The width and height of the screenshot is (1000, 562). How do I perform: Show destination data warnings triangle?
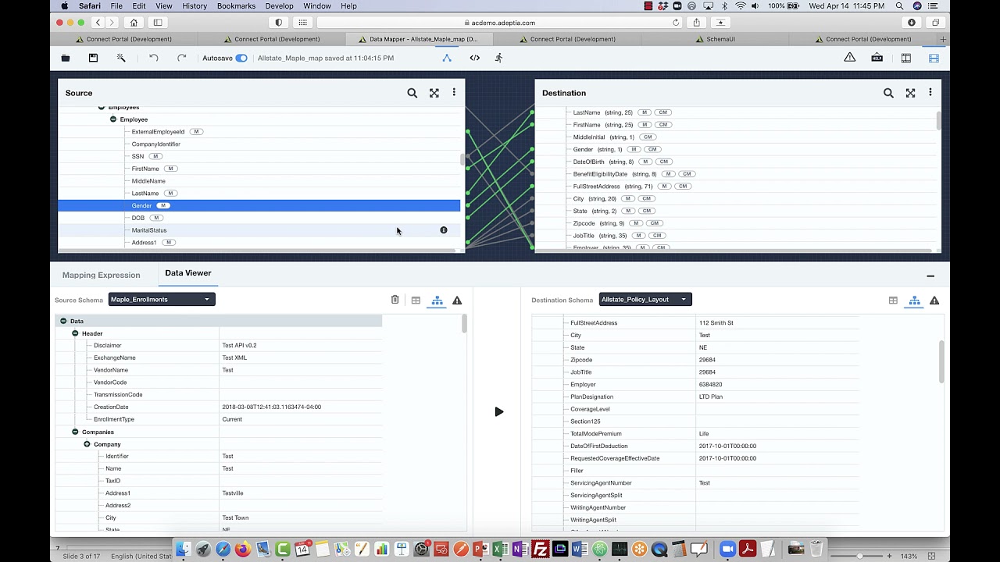934,301
